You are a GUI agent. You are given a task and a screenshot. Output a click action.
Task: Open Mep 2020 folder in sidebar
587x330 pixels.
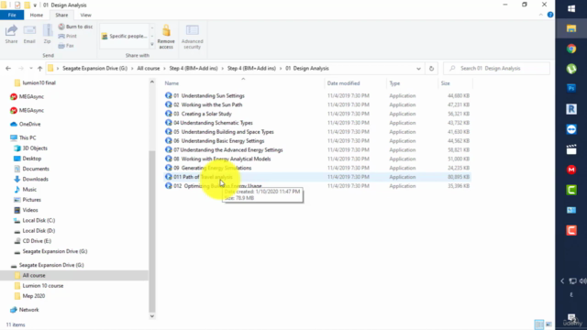[33, 296]
